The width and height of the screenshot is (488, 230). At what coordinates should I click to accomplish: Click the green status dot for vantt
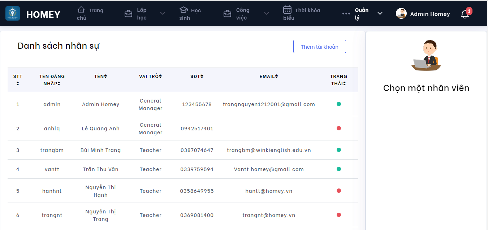click(338, 169)
